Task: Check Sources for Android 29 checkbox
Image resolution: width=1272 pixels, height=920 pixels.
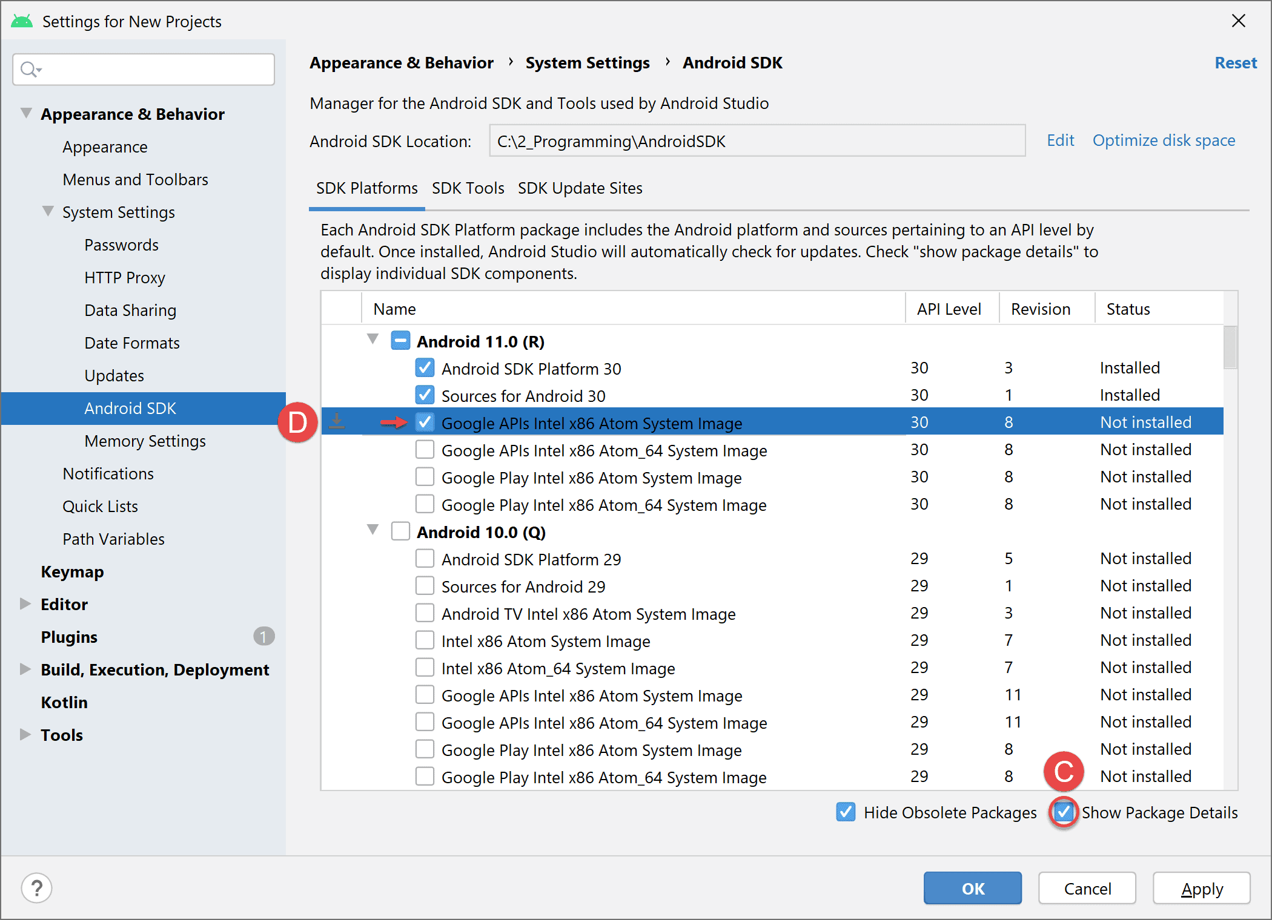Action: (x=425, y=586)
